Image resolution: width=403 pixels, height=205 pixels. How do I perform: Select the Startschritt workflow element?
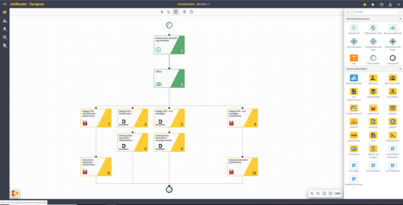click(x=354, y=28)
